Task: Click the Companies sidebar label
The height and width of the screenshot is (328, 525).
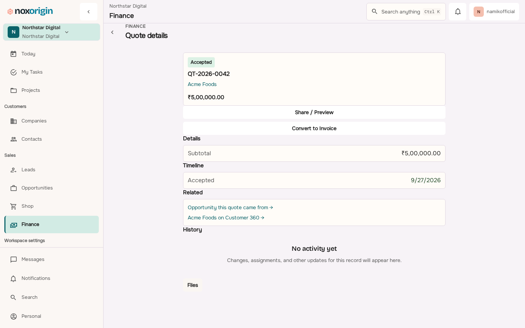Action: [x=34, y=121]
